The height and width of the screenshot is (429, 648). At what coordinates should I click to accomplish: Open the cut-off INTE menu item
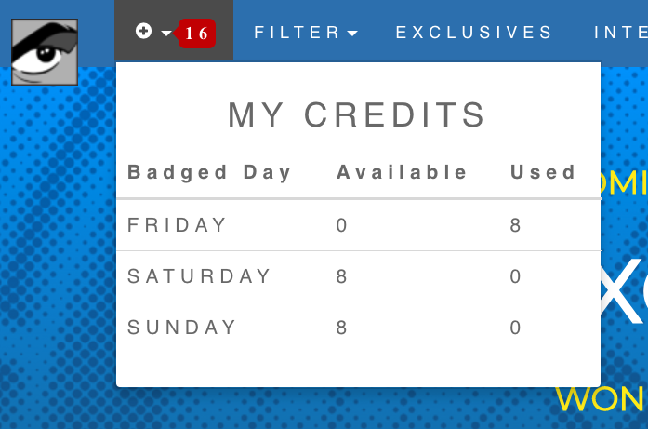621,33
